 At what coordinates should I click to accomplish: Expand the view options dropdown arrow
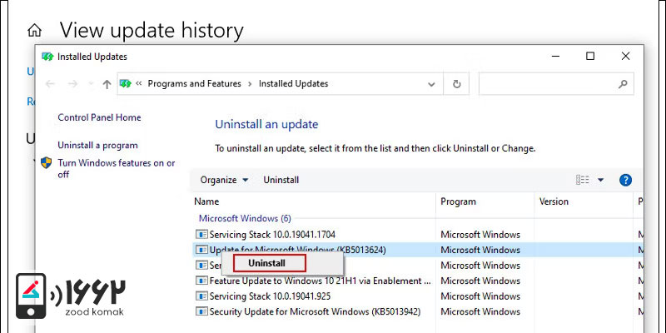click(600, 180)
